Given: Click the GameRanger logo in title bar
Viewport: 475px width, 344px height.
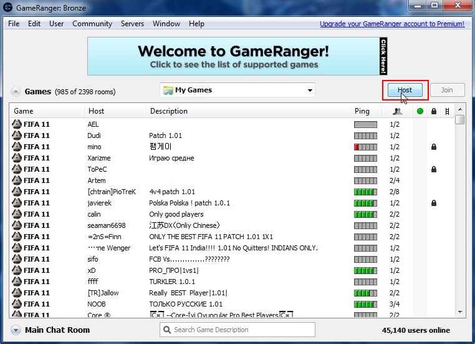Looking at the screenshot, I should [x=7, y=7].
